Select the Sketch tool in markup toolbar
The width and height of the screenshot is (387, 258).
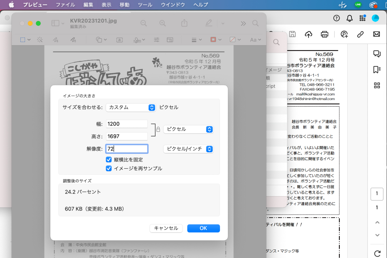click(x=55, y=40)
